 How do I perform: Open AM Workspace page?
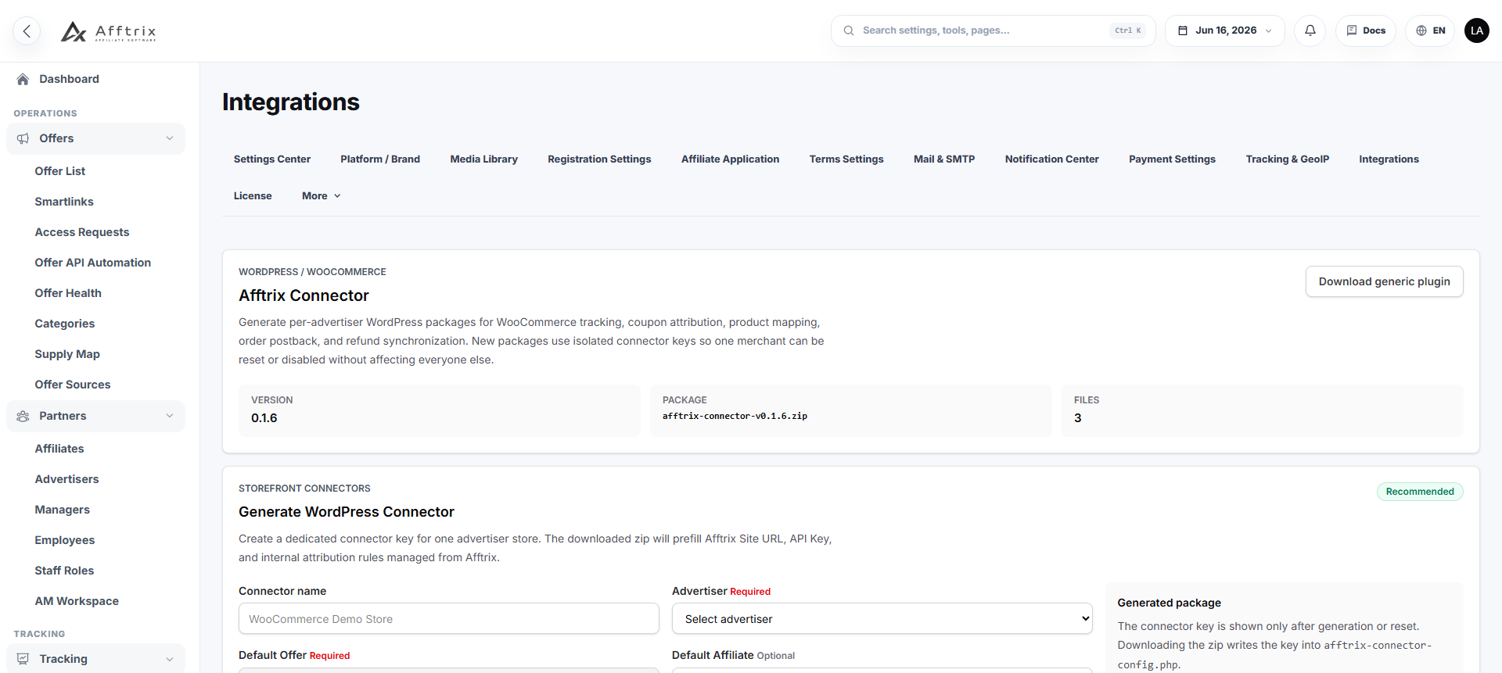(77, 601)
